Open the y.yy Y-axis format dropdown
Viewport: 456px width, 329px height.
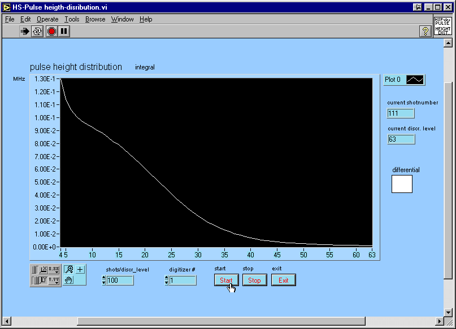pos(54,280)
